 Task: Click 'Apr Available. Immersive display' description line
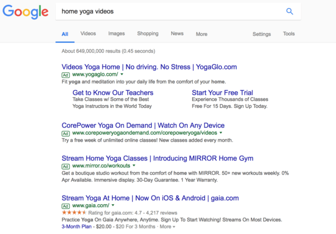[x=139, y=180]
